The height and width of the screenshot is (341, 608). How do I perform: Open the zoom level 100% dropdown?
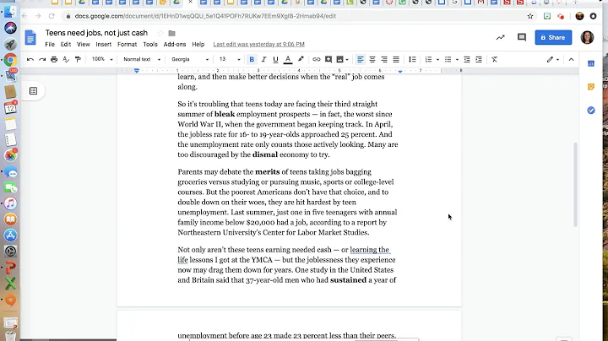tap(102, 59)
